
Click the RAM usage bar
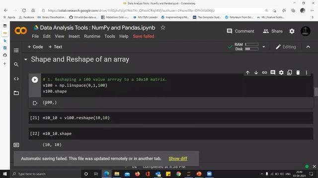point(252,44)
